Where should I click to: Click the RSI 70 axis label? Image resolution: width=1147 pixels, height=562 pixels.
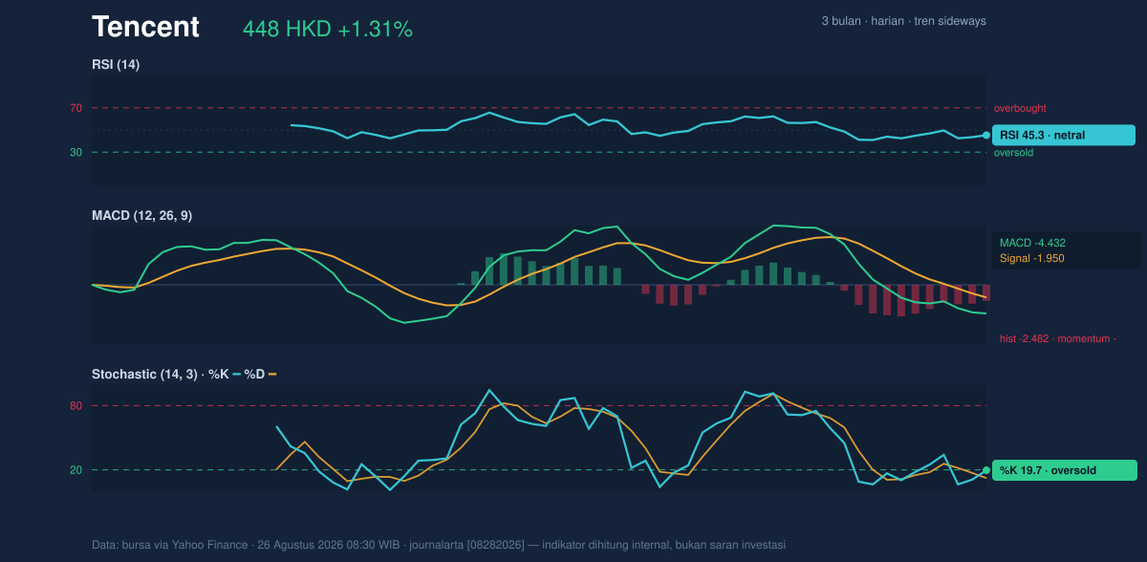click(76, 108)
